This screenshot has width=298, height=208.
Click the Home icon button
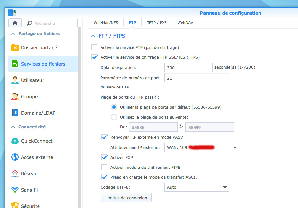15,23
